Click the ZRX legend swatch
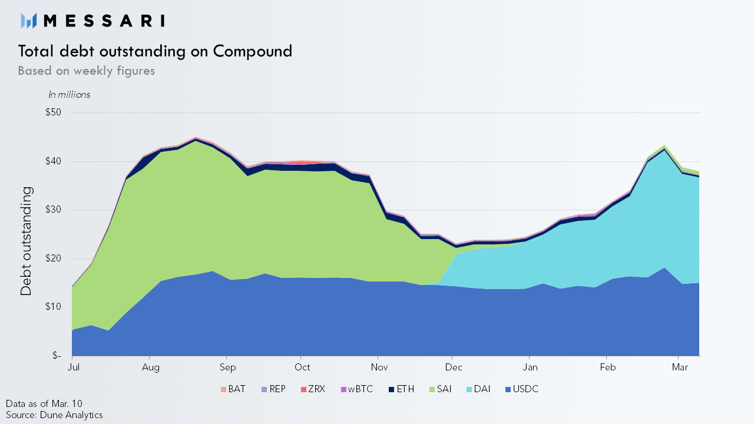 pos(304,389)
